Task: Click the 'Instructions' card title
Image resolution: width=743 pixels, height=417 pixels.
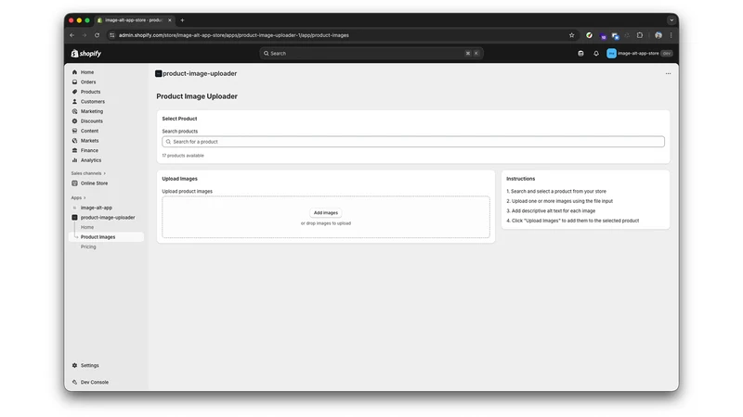Action: click(x=520, y=179)
